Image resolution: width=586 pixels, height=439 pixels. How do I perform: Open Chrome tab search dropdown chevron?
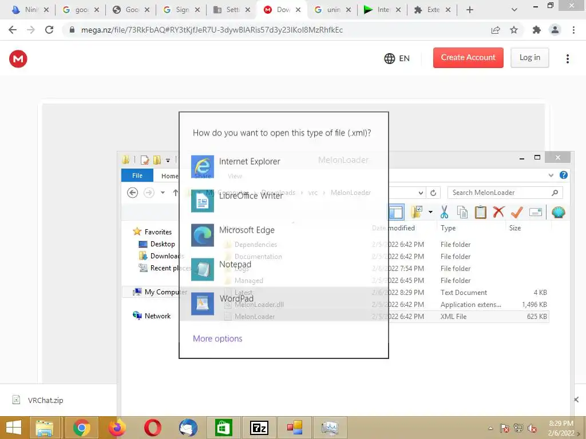(x=514, y=10)
